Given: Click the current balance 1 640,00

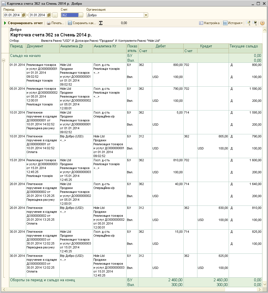Looking at the screenshot, I should point(255,184).
